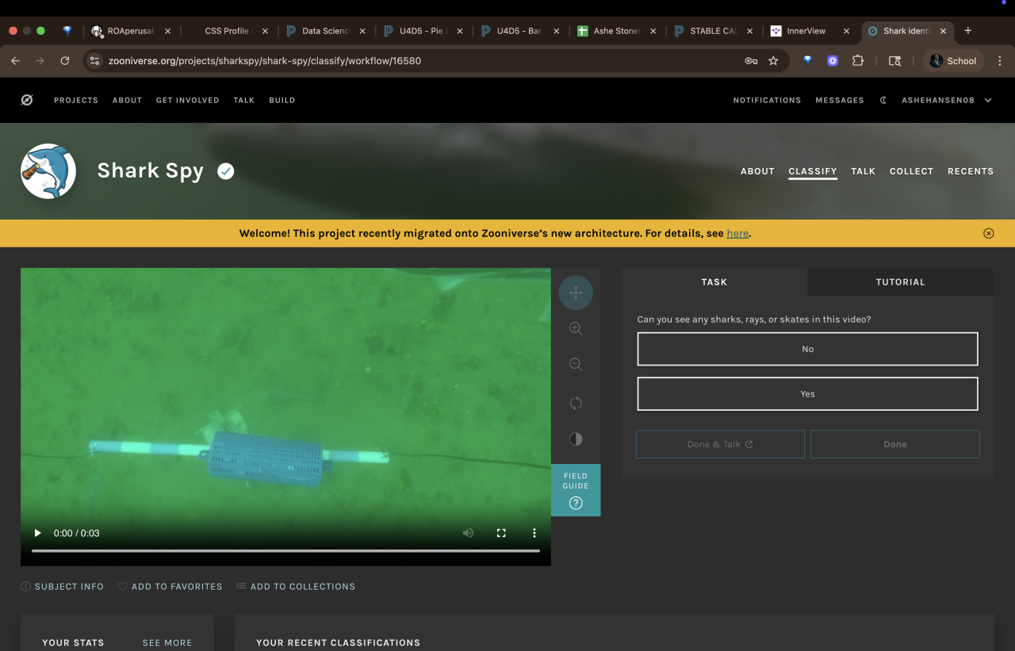The height and width of the screenshot is (651, 1015).
Task: Bookmark this page with the star
Action: point(773,61)
